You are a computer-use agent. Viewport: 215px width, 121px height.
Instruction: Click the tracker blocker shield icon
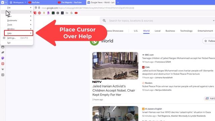click(36, 8)
